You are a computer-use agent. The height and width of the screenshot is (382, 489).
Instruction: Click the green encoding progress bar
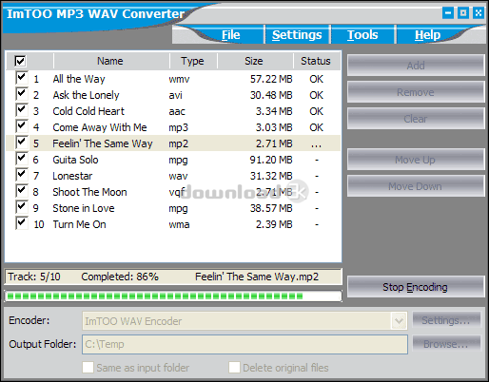pyautogui.click(x=173, y=296)
